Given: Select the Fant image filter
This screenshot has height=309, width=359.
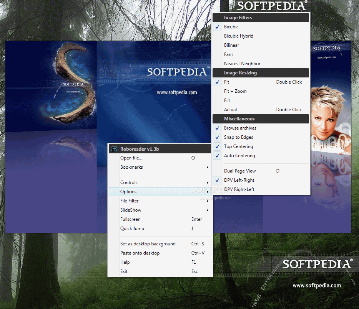Looking at the screenshot, I should (261, 54).
